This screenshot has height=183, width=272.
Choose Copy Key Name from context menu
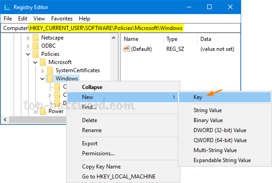pyautogui.click(x=101, y=167)
